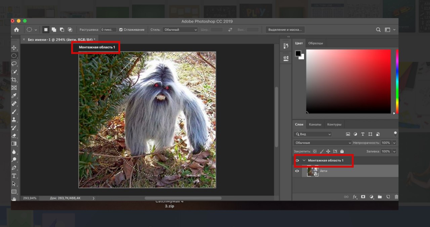Select the Pen tool
430x227 pixels.
coord(14,167)
